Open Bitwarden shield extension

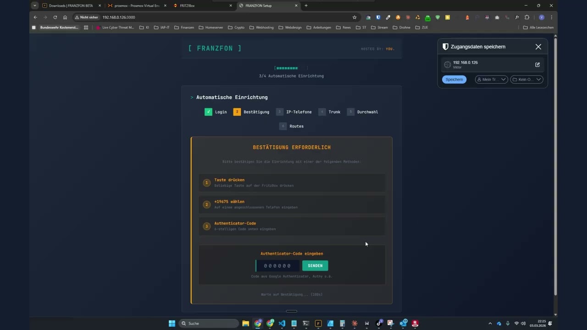(x=378, y=17)
